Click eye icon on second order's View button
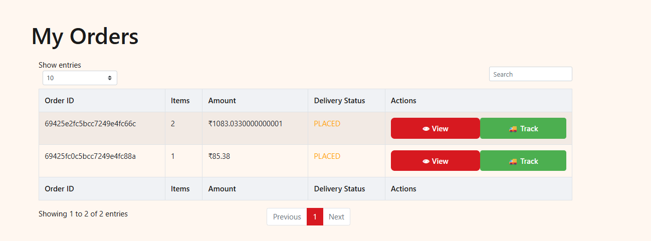 pyautogui.click(x=426, y=161)
